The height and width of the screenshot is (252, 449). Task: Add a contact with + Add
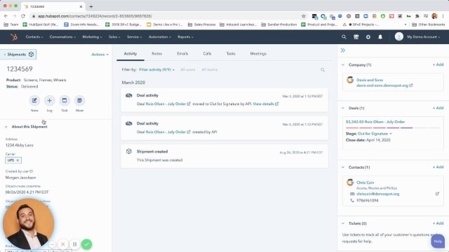click(438, 167)
